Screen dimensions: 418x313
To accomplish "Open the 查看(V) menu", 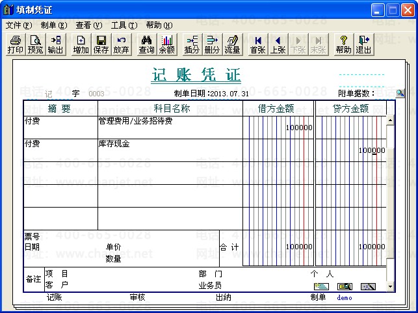I will click(89, 25).
